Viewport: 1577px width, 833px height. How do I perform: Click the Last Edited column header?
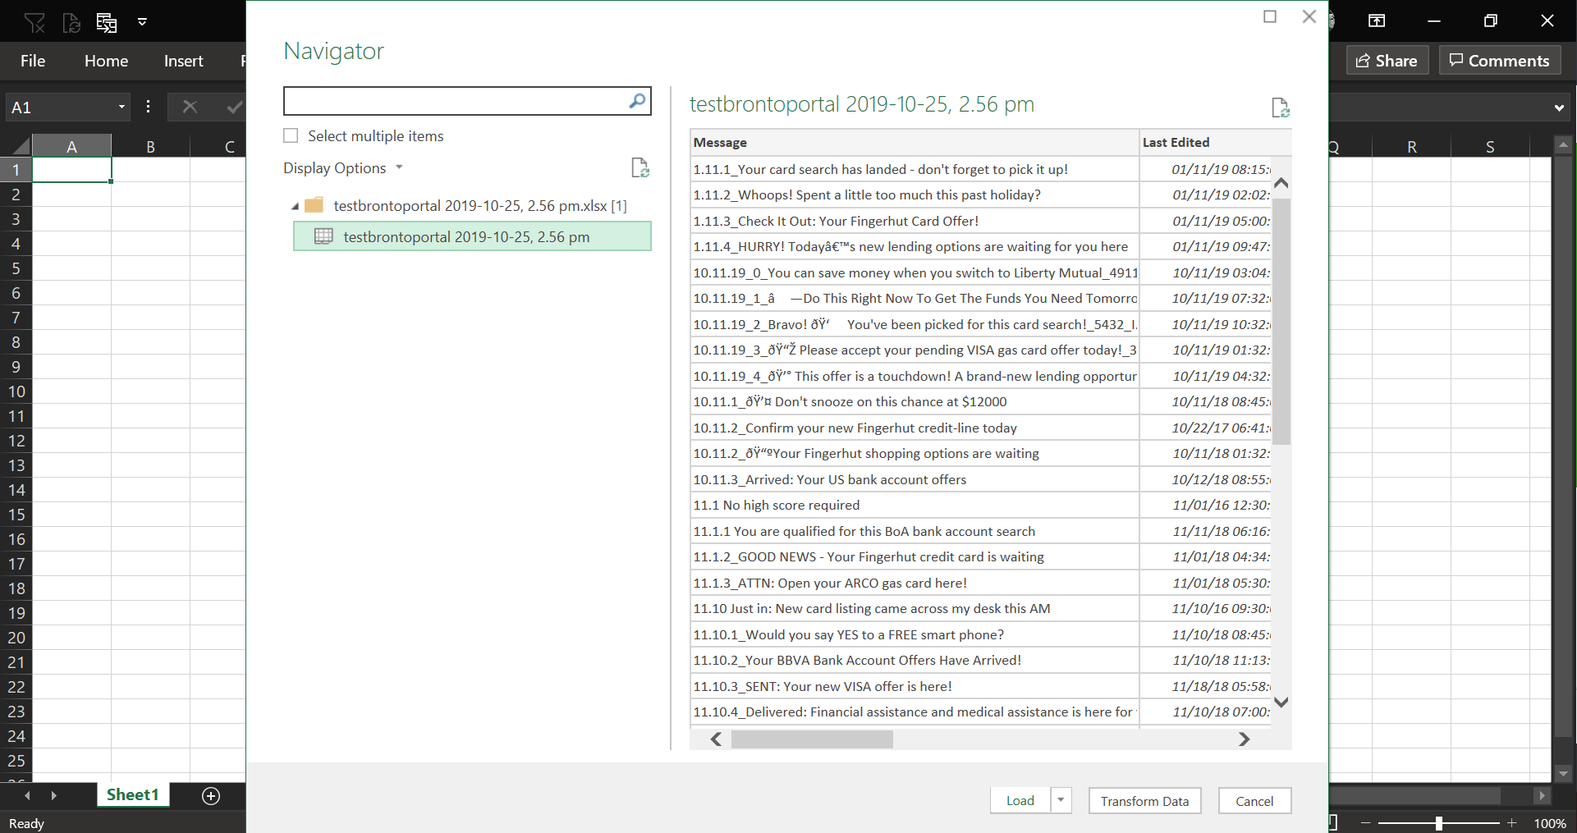click(x=1215, y=143)
